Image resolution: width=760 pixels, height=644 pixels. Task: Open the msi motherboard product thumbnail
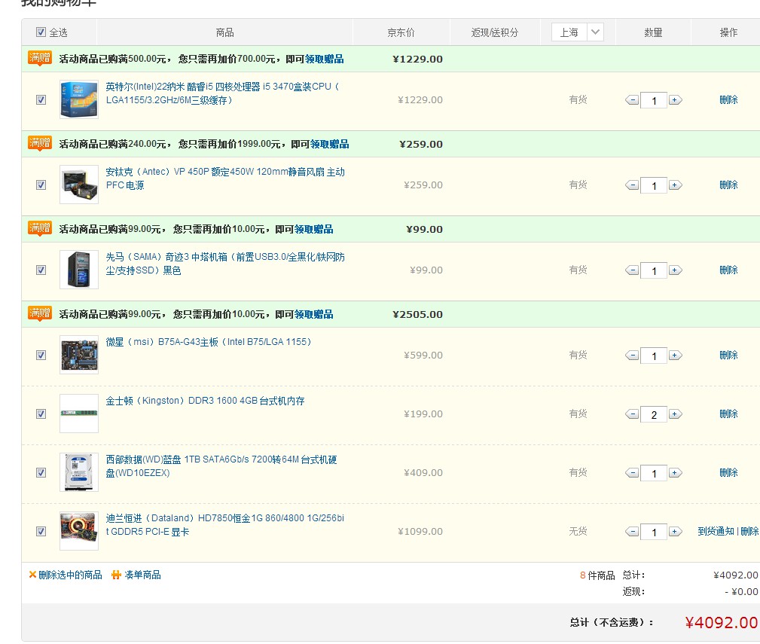79,355
